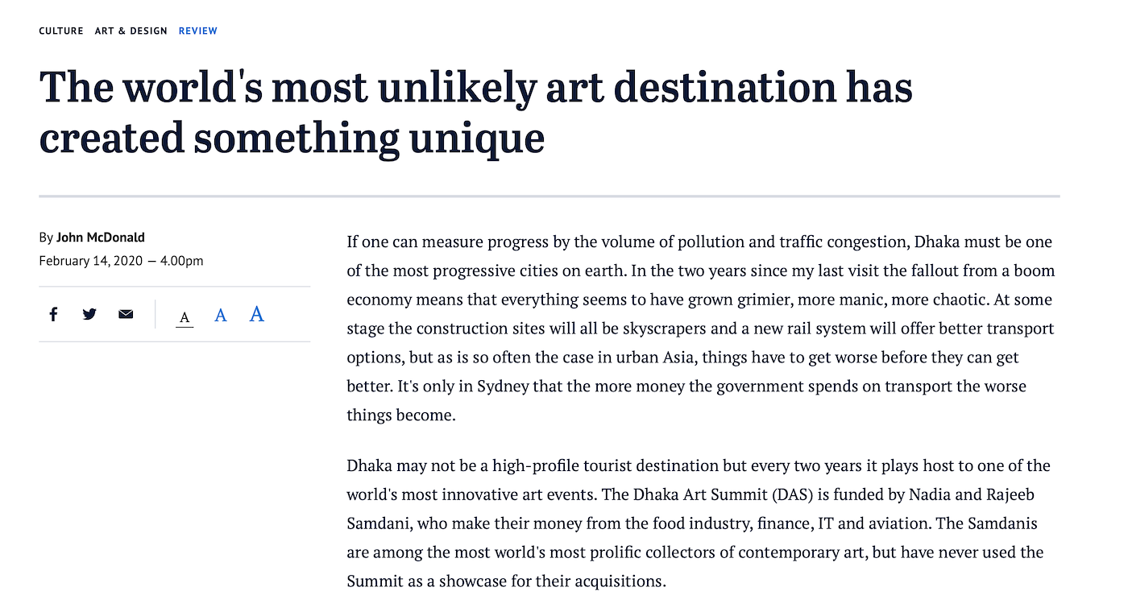Select the medium text size A
The width and height of the screenshot is (1128, 612).
pos(221,315)
